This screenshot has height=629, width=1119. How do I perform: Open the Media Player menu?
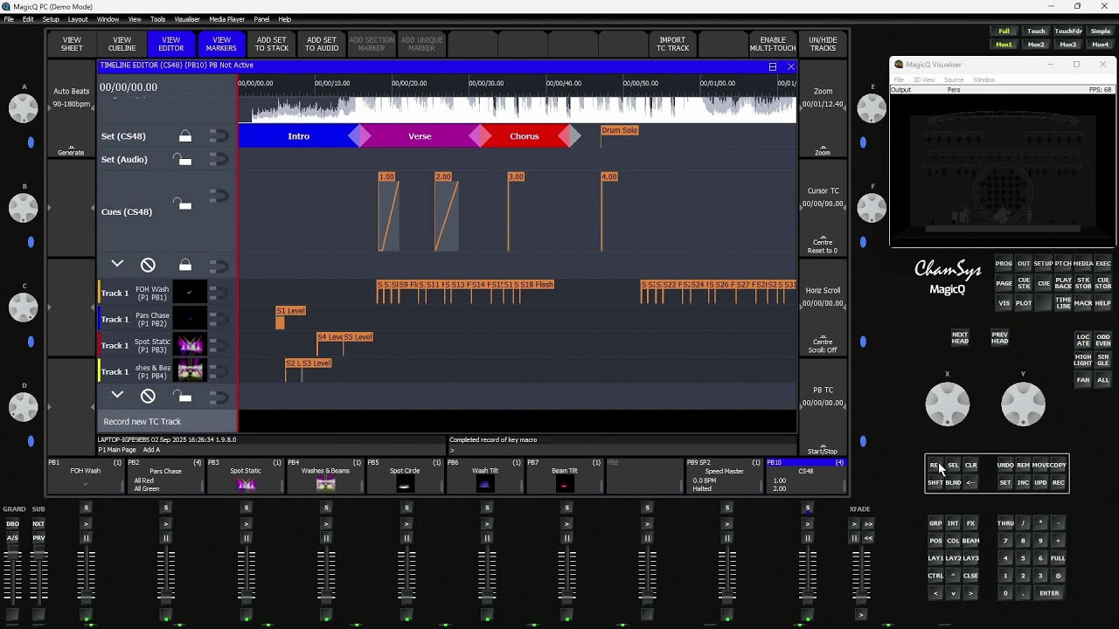click(227, 19)
